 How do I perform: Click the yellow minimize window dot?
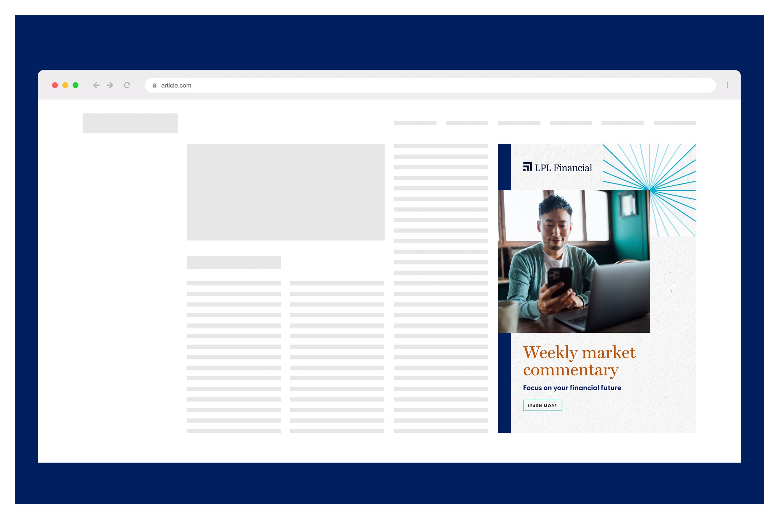pyautogui.click(x=65, y=85)
